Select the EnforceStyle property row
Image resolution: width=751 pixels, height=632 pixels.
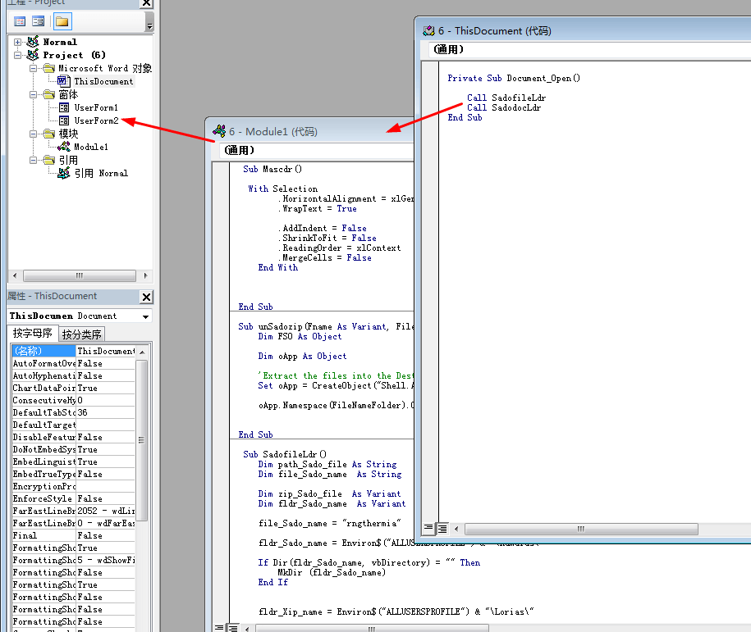pos(73,498)
